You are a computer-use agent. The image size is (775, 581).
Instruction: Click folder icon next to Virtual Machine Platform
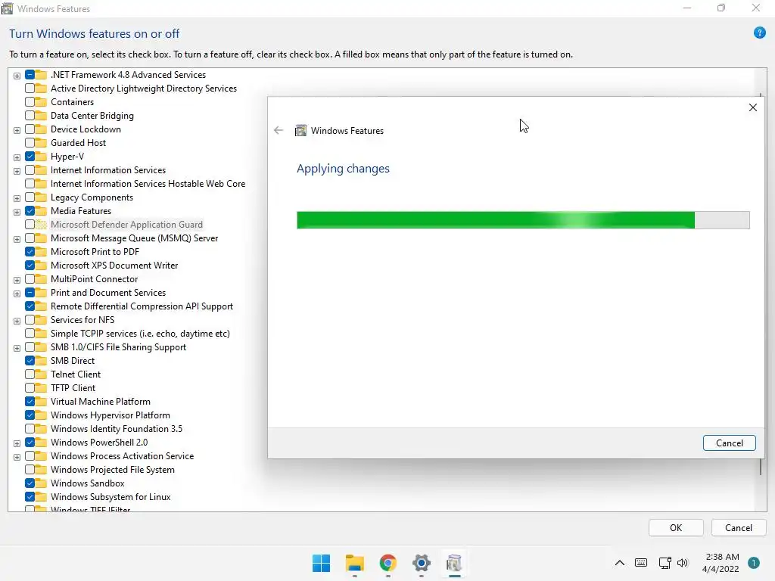point(41,402)
